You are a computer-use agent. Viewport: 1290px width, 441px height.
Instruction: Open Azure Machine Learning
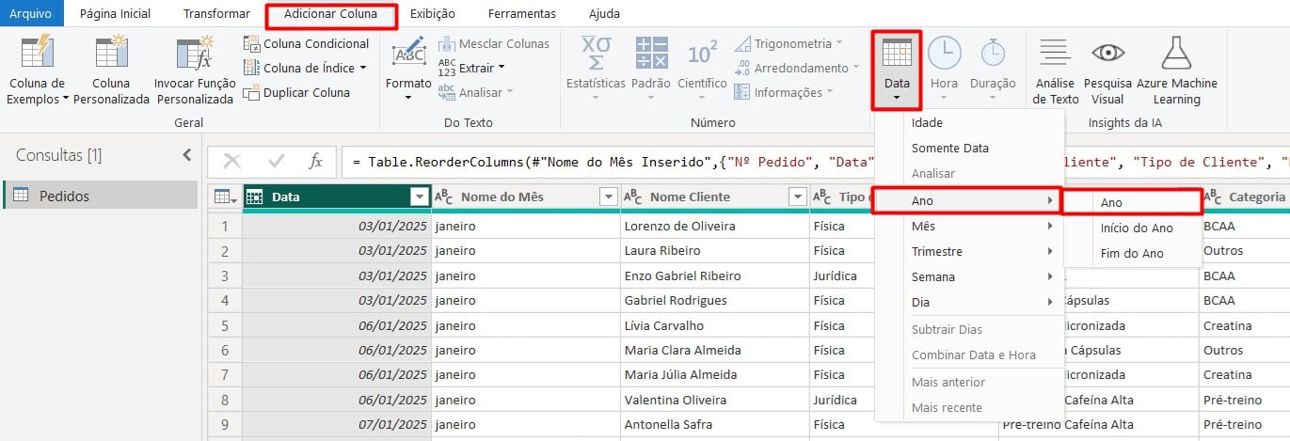tap(1177, 71)
